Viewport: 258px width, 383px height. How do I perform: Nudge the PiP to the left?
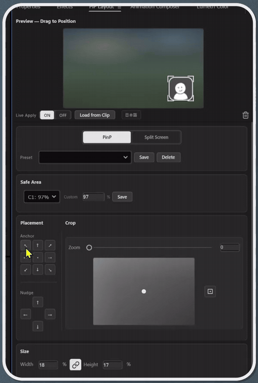click(26, 314)
